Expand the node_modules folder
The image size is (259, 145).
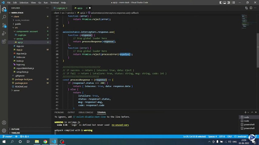click(22, 20)
